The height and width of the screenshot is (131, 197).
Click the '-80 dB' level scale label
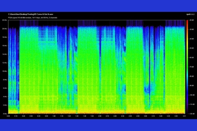point(192,76)
